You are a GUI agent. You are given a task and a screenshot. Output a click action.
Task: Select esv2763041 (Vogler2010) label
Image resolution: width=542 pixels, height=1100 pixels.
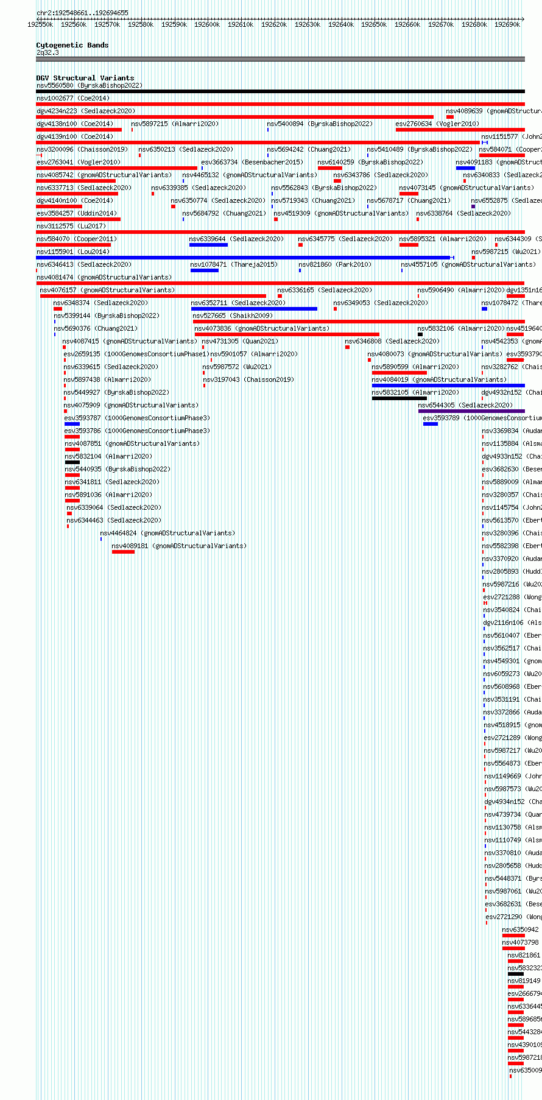pyautogui.click(x=79, y=162)
